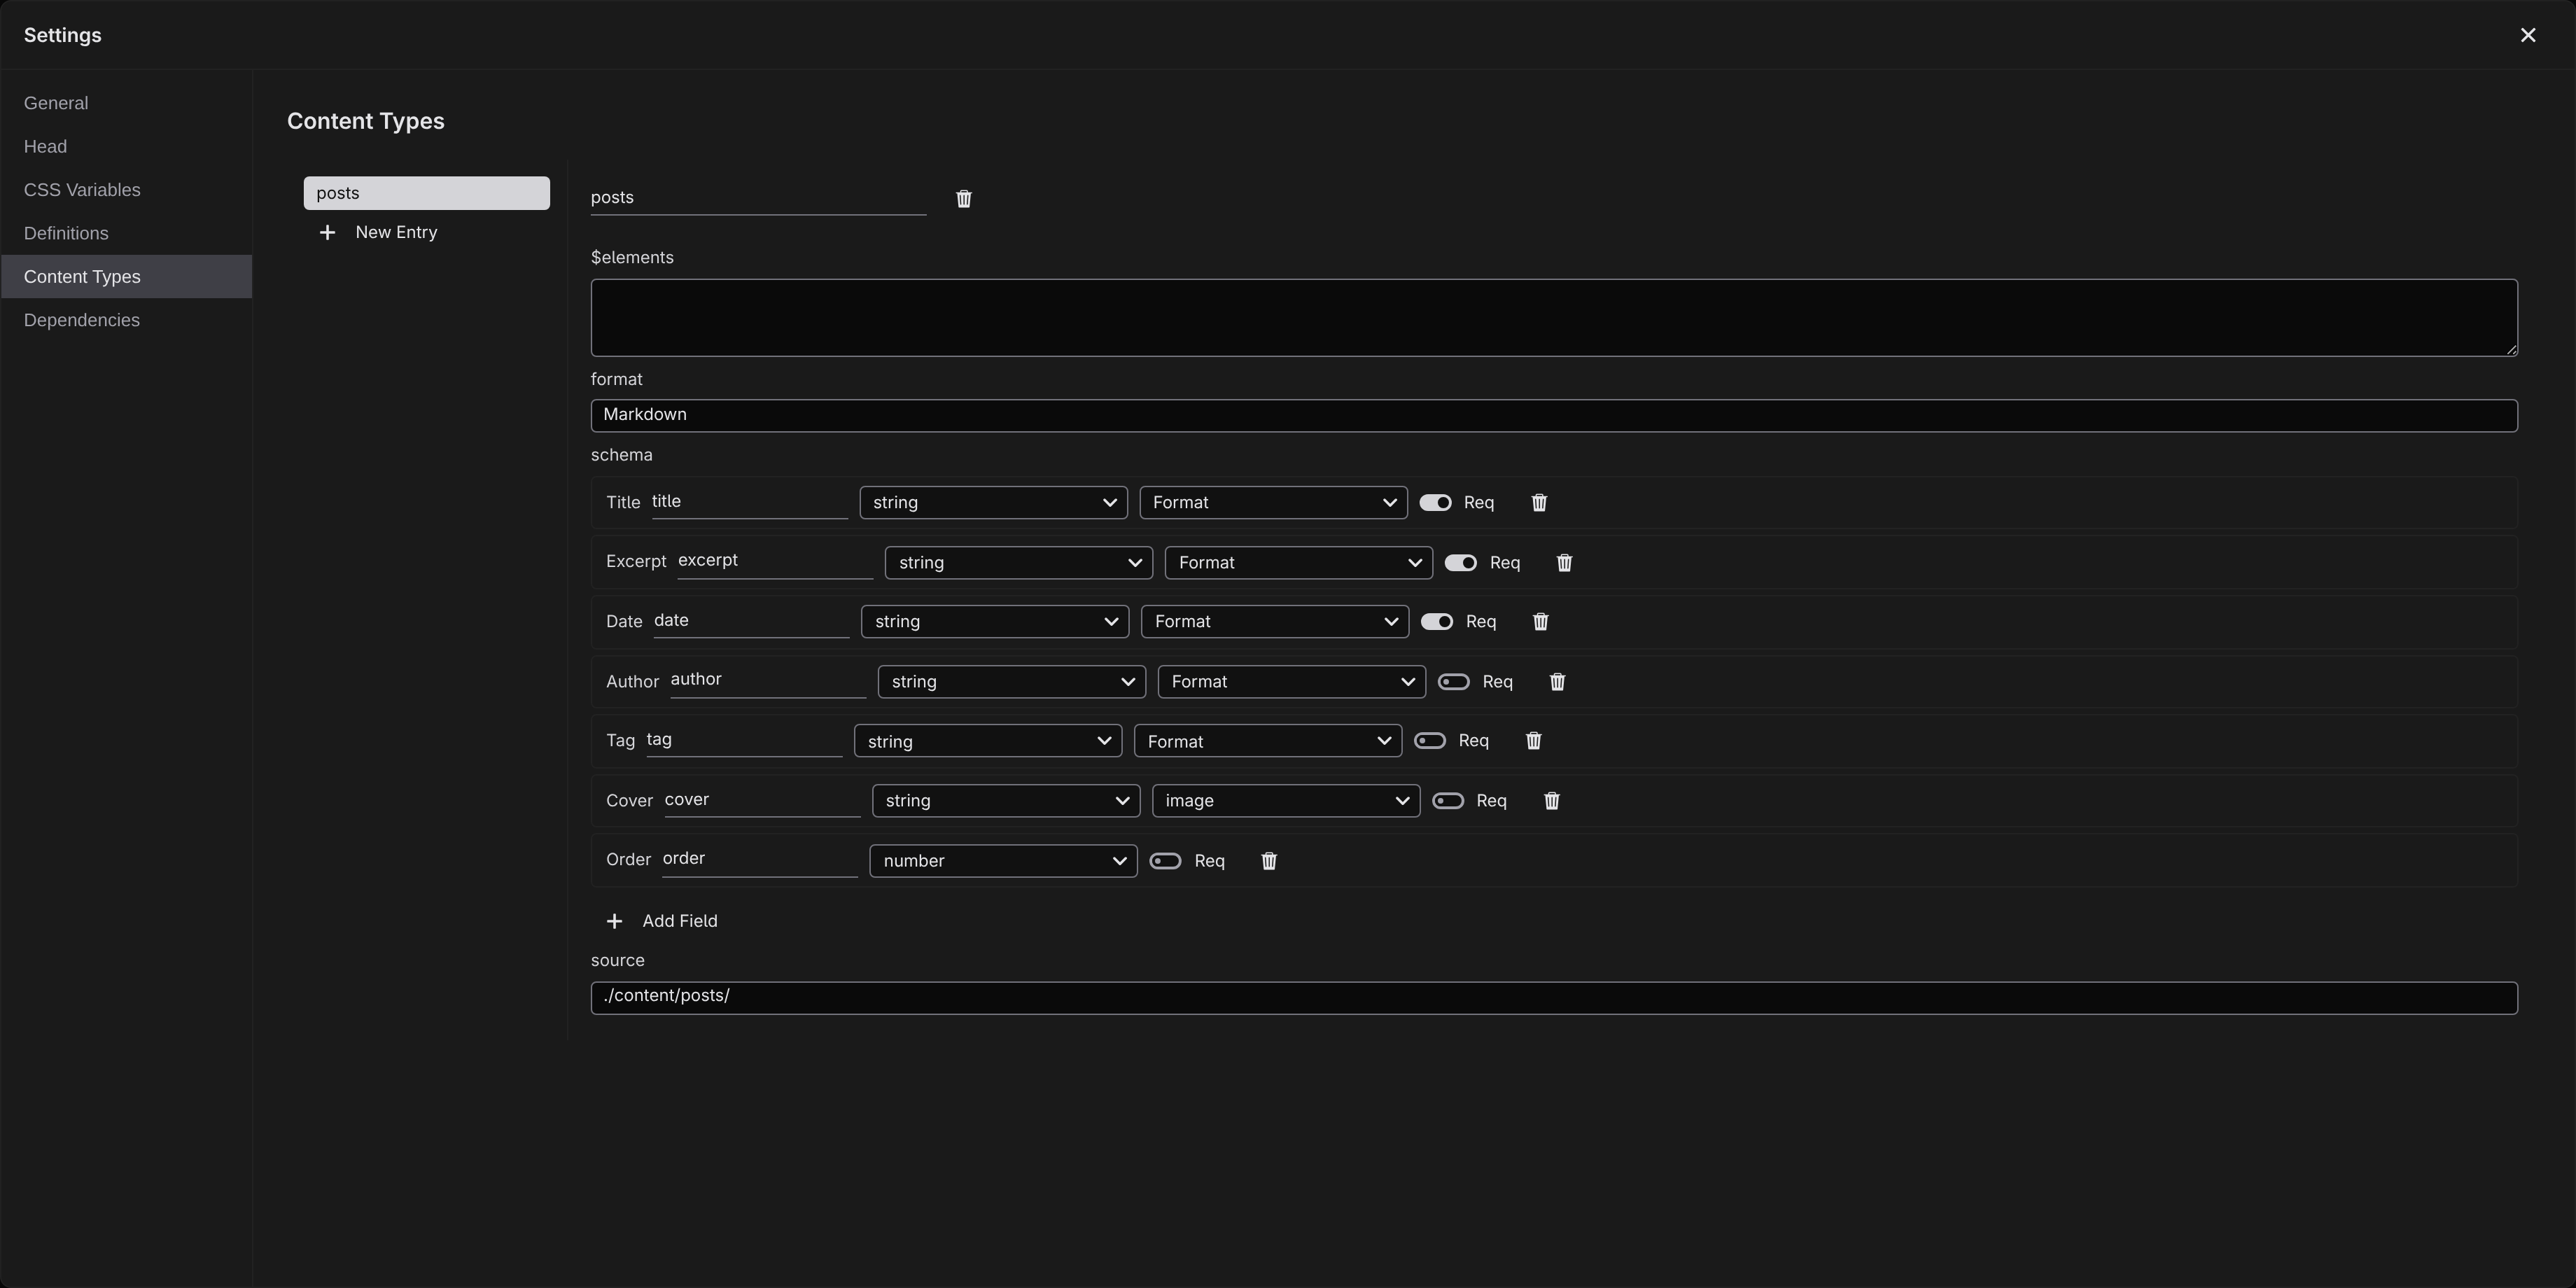2576x1288 pixels.
Task: Edit the source path field
Action: 1554,997
